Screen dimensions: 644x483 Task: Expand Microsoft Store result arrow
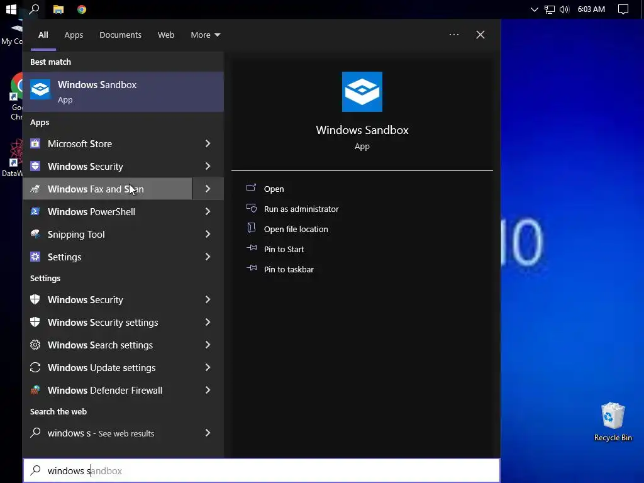pos(208,143)
